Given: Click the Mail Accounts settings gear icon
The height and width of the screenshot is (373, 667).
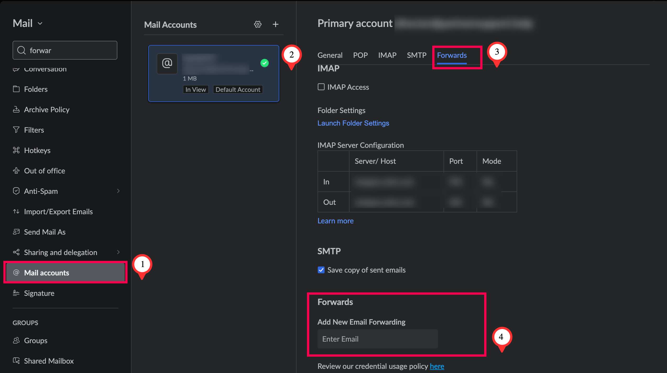Looking at the screenshot, I should point(258,24).
